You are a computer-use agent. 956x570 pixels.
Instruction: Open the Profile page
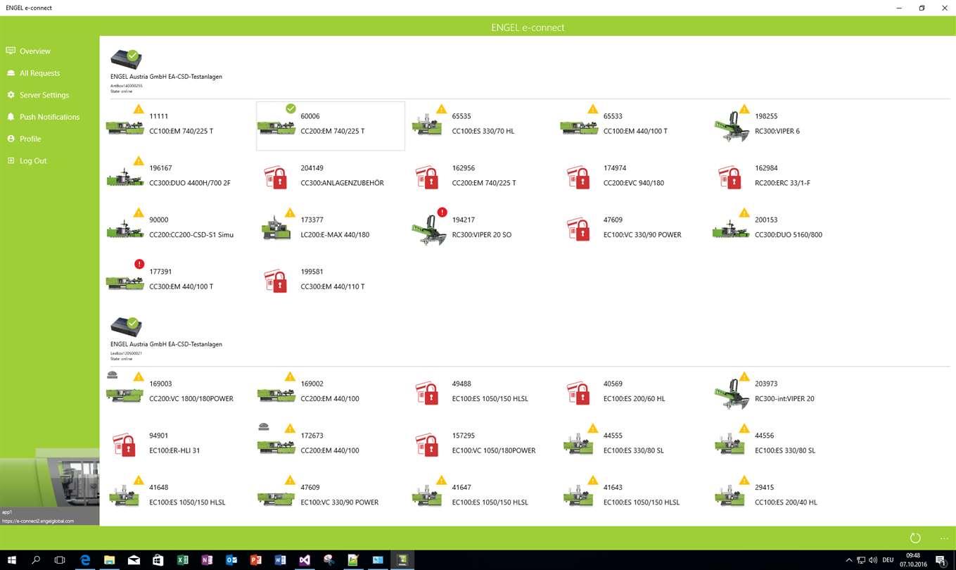tap(30, 139)
